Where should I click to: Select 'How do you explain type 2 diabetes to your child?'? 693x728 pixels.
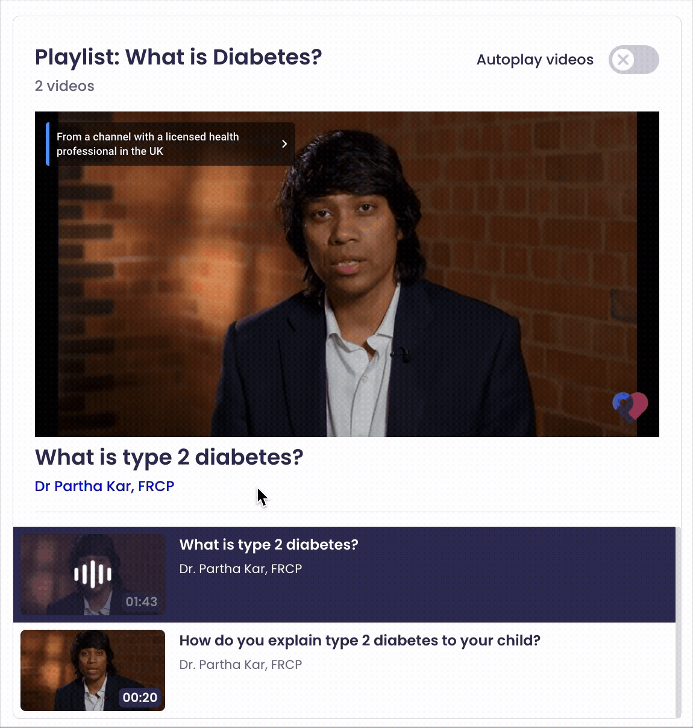[x=360, y=641]
